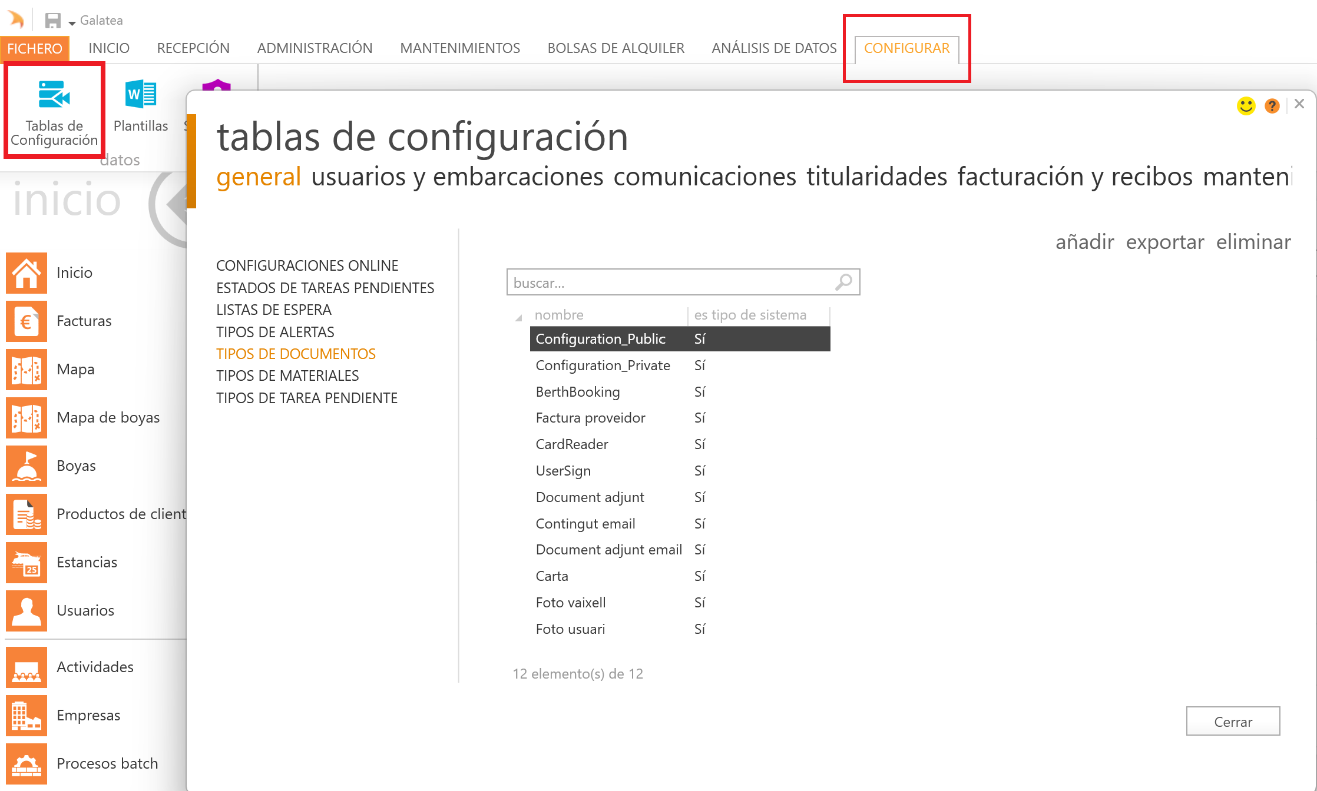Click the yellow smiley feedback icon
The height and width of the screenshot is (791, 1317).
tap(1246, 106)
